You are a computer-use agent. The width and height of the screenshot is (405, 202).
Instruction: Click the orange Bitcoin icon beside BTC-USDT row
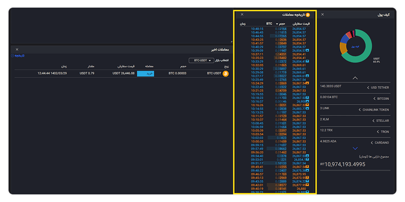(x=226, y=74)
